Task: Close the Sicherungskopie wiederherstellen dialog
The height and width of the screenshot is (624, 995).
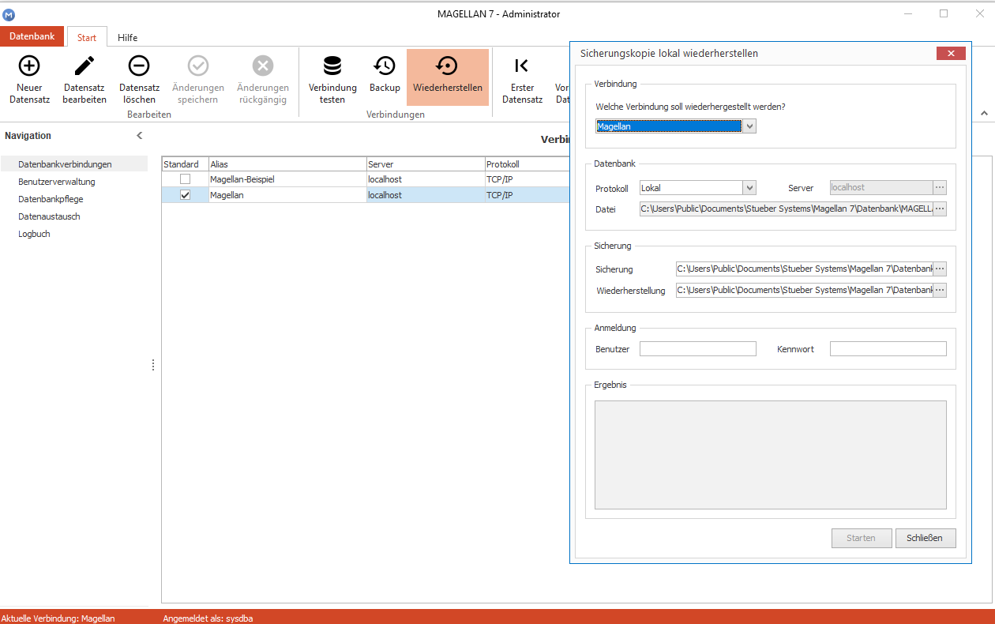Action: 951,54
